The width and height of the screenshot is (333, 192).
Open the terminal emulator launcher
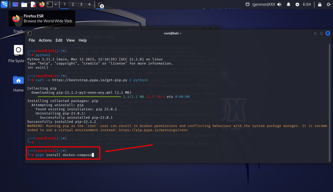[x=49, y=4]
